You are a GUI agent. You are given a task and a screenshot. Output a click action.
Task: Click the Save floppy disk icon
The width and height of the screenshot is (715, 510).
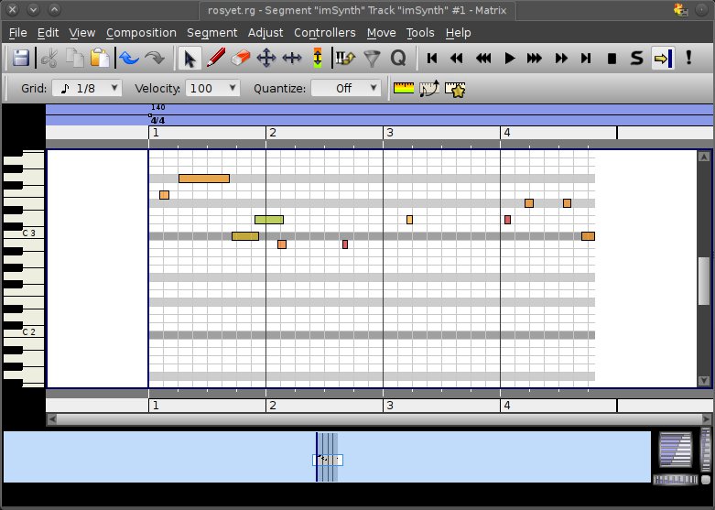[21, 59]
